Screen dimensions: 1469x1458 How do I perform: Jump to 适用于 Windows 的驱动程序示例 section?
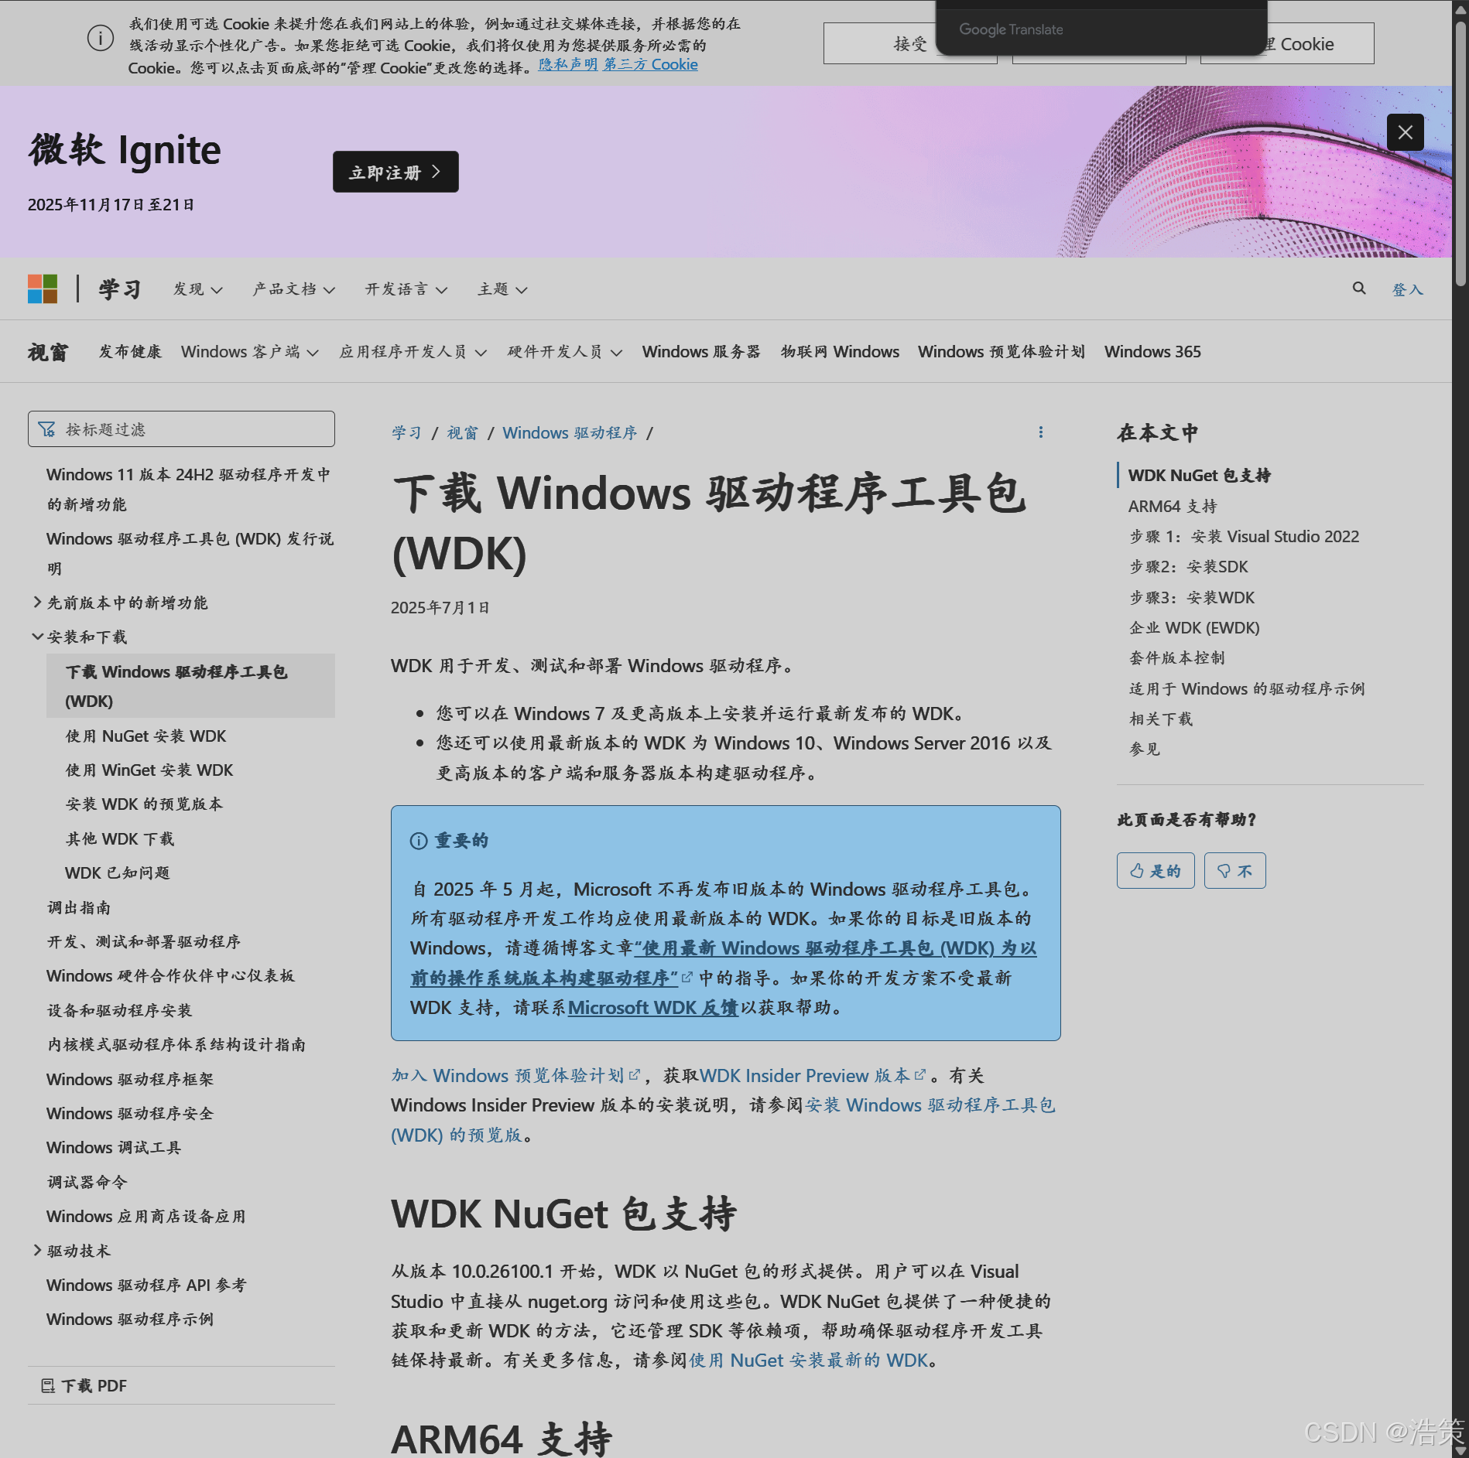1247,689
